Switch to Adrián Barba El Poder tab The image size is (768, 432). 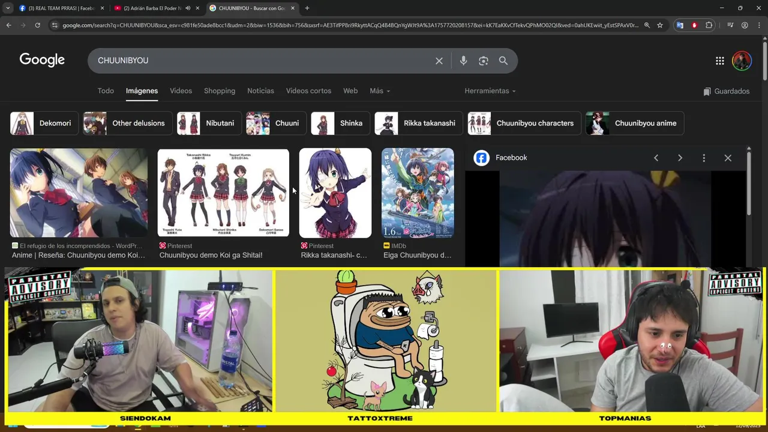click(x=152, y=8)
